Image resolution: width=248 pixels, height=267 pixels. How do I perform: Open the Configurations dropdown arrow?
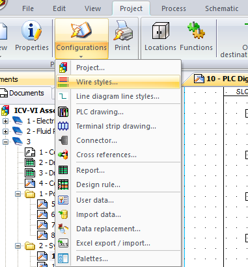(81, 57)
